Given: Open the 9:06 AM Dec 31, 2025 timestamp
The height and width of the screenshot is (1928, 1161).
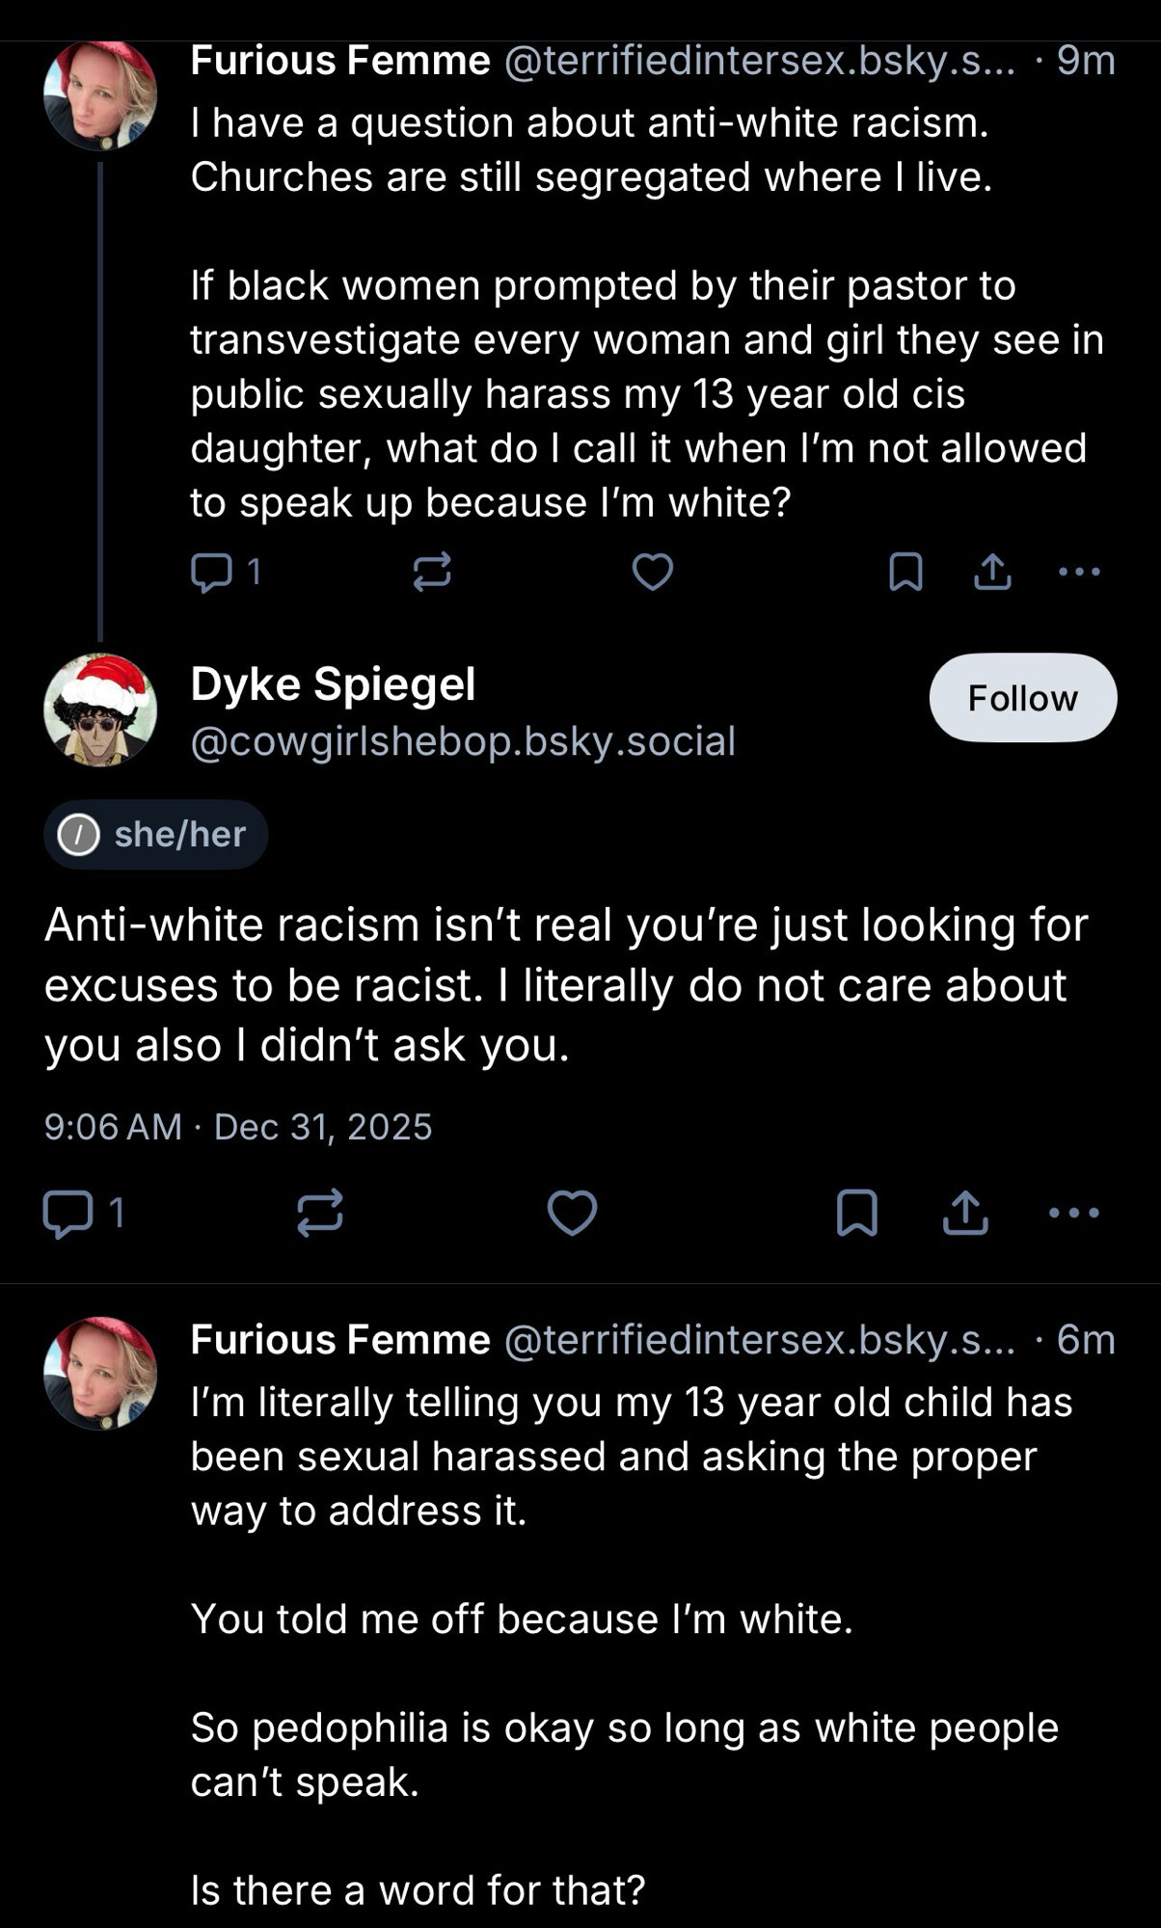Looking at the screenshot, I should pyautogui.click(x=238, y=1127).
